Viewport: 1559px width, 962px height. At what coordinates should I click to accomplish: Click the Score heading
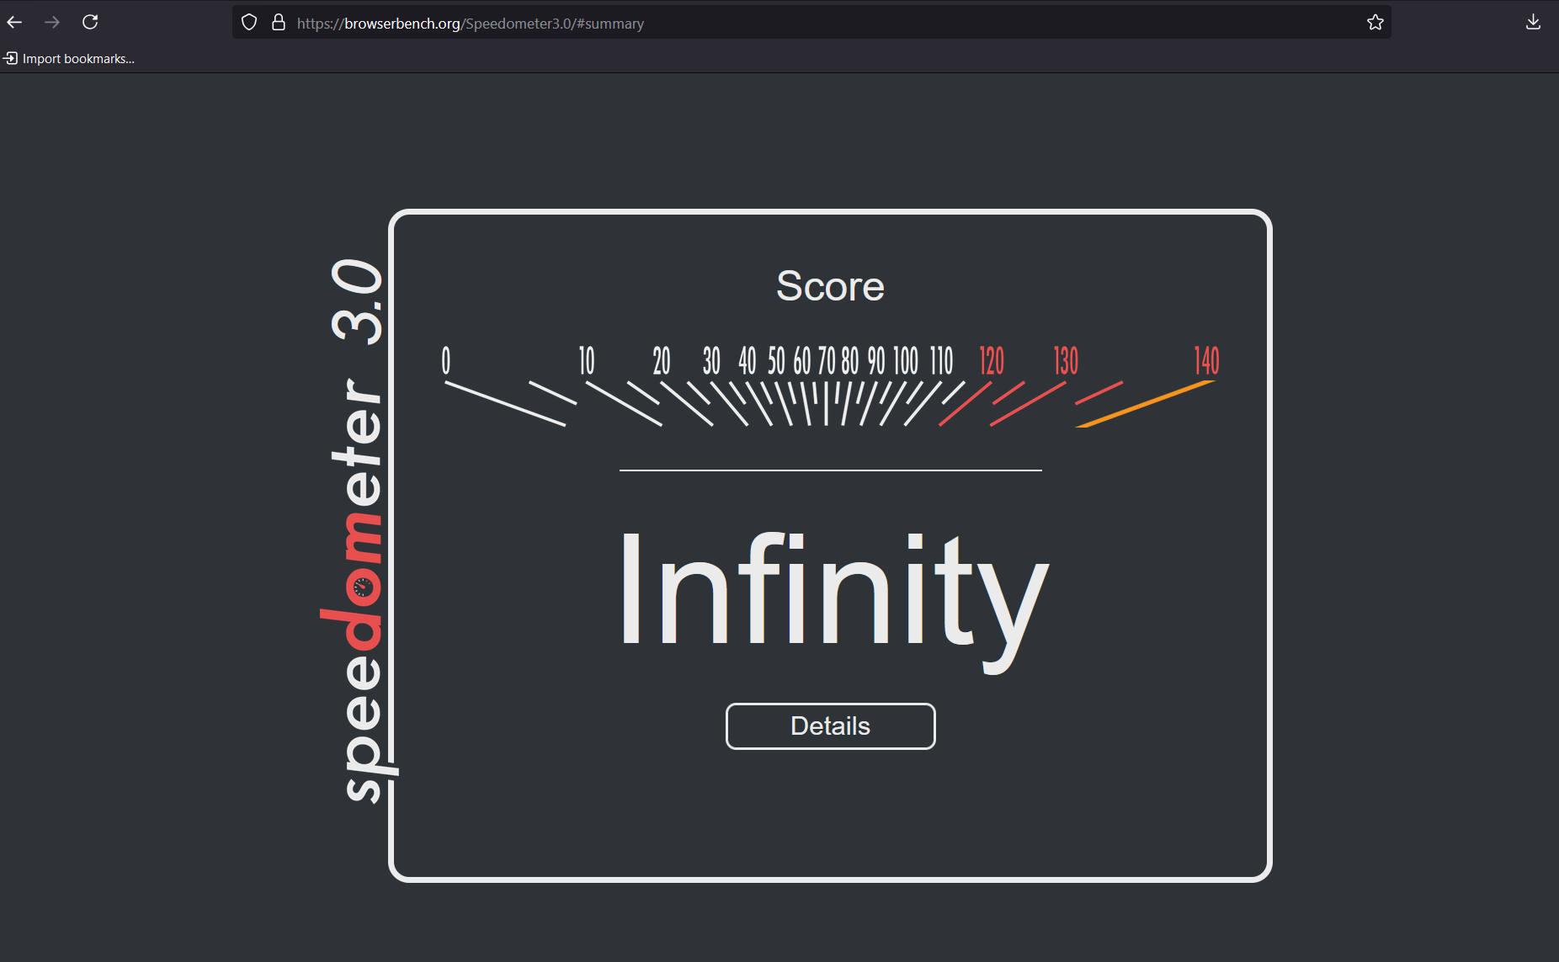[830, 286]
